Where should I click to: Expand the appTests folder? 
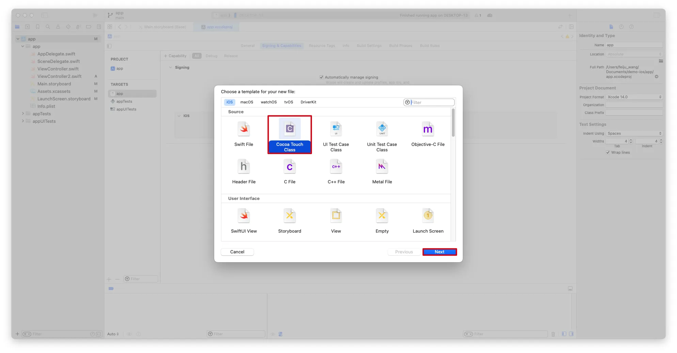click(23, 114)
